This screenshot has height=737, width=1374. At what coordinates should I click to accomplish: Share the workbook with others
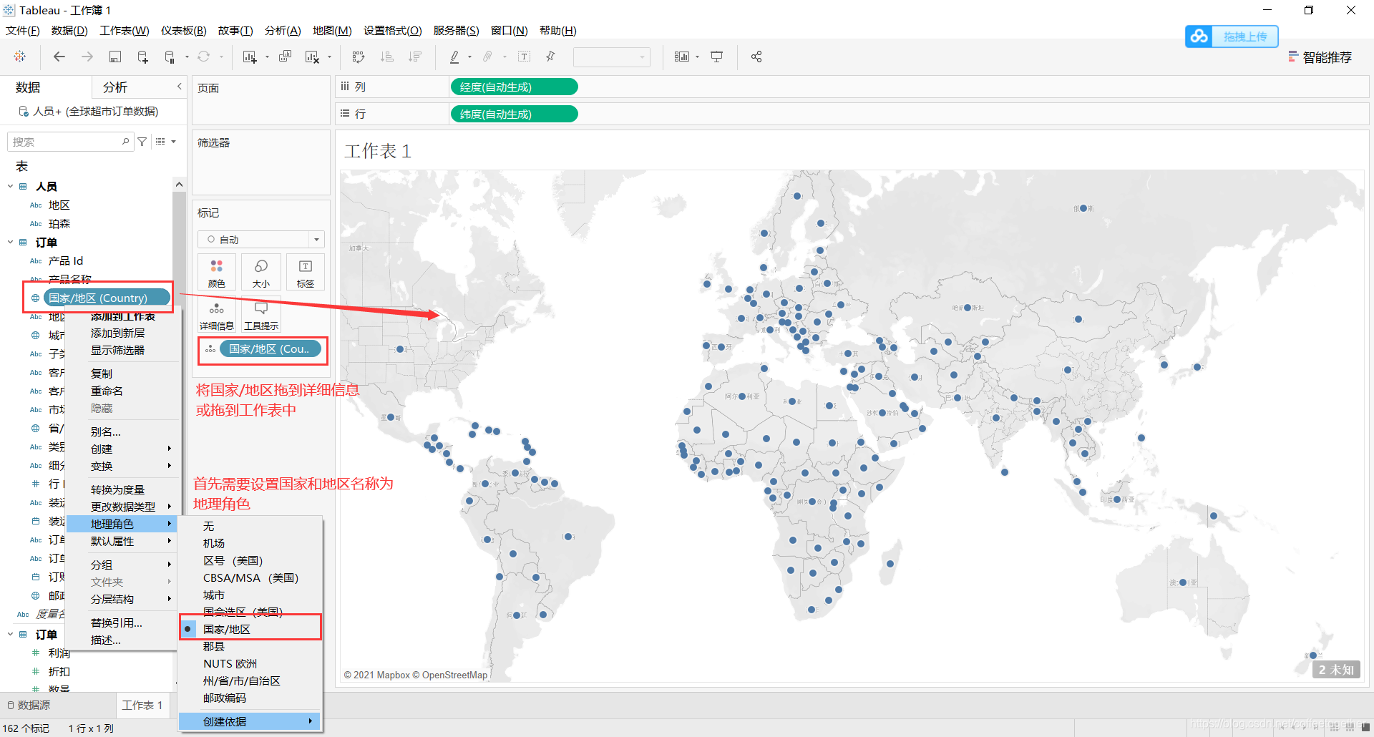756,57
